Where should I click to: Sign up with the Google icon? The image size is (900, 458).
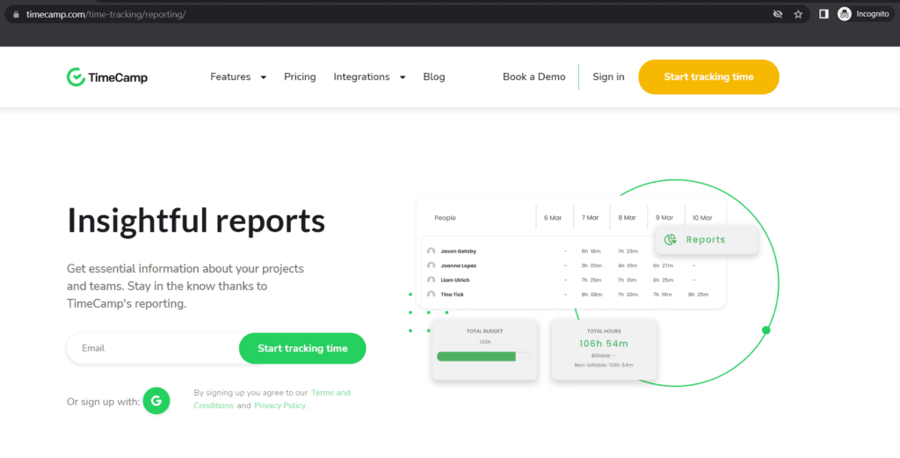click(156, 401)
